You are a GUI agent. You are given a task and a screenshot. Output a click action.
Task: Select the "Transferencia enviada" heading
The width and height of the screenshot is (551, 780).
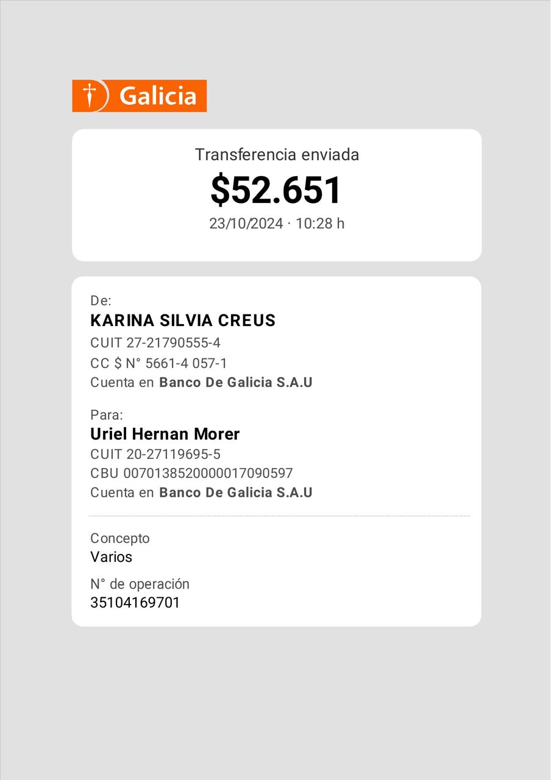277,155
